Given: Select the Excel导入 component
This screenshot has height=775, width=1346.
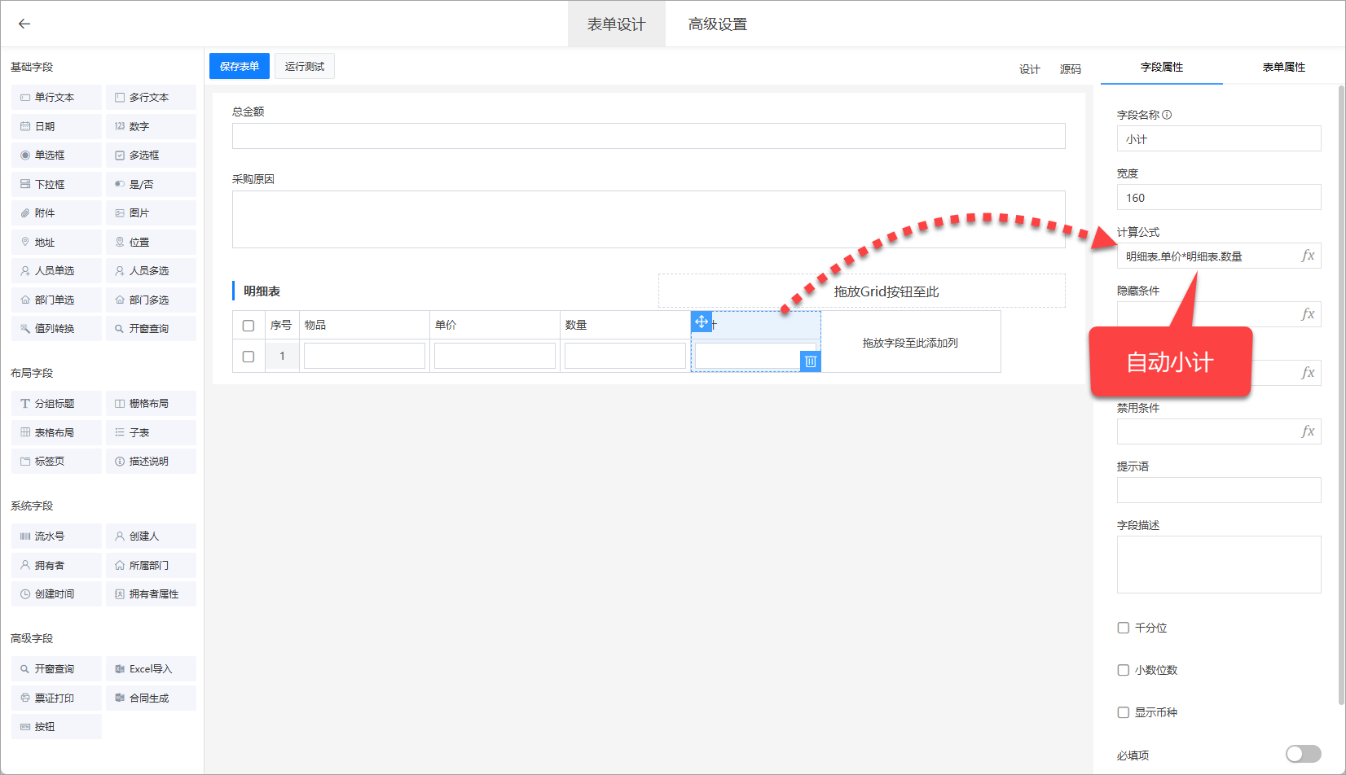Looking at the screenshot, I should tap(151, 669).
